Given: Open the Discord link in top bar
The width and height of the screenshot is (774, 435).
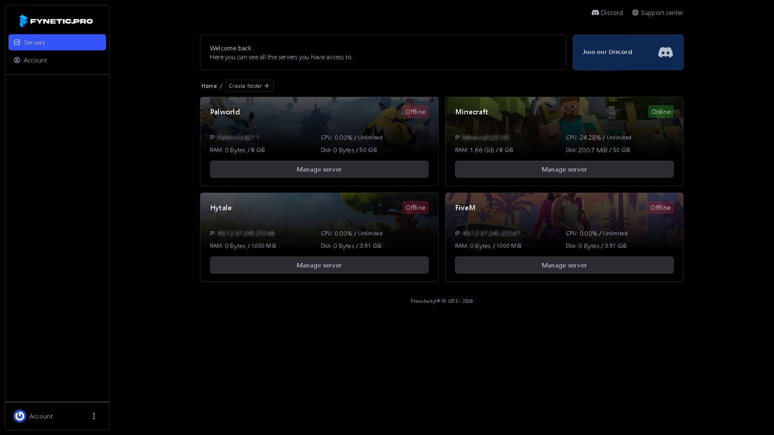Looking at the screenshot, I should tap(607, 12).
